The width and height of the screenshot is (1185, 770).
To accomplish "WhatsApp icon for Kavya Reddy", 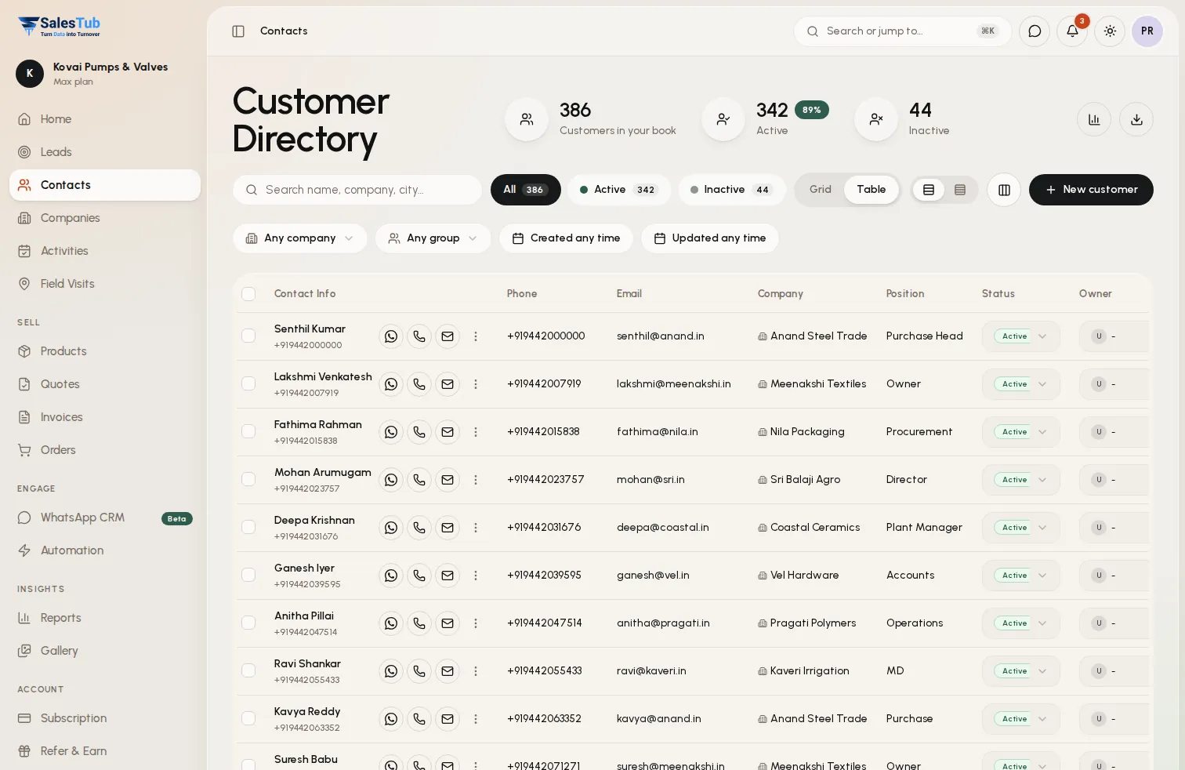I will (x=391, y=719).
